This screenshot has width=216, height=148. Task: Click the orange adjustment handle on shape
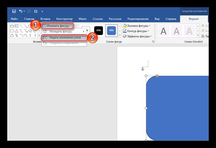pos(157,76)
